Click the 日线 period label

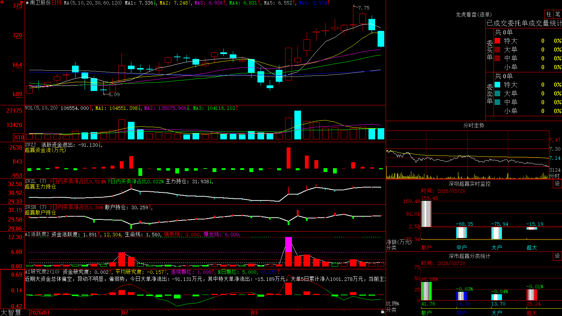click(x=57, y=3)
